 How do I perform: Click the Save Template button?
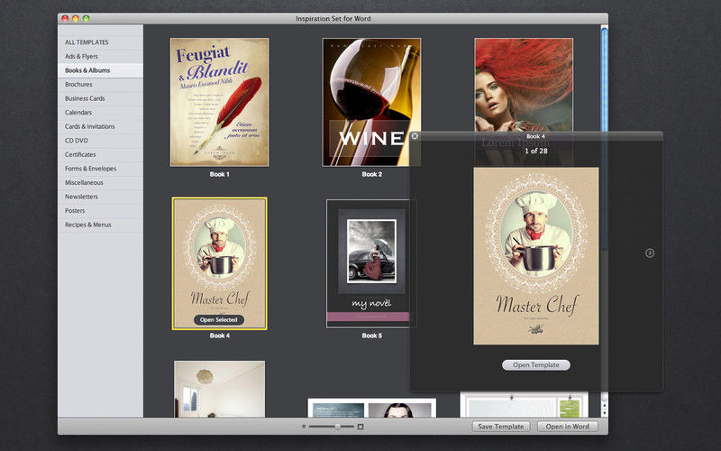click(x=501, y=427)
